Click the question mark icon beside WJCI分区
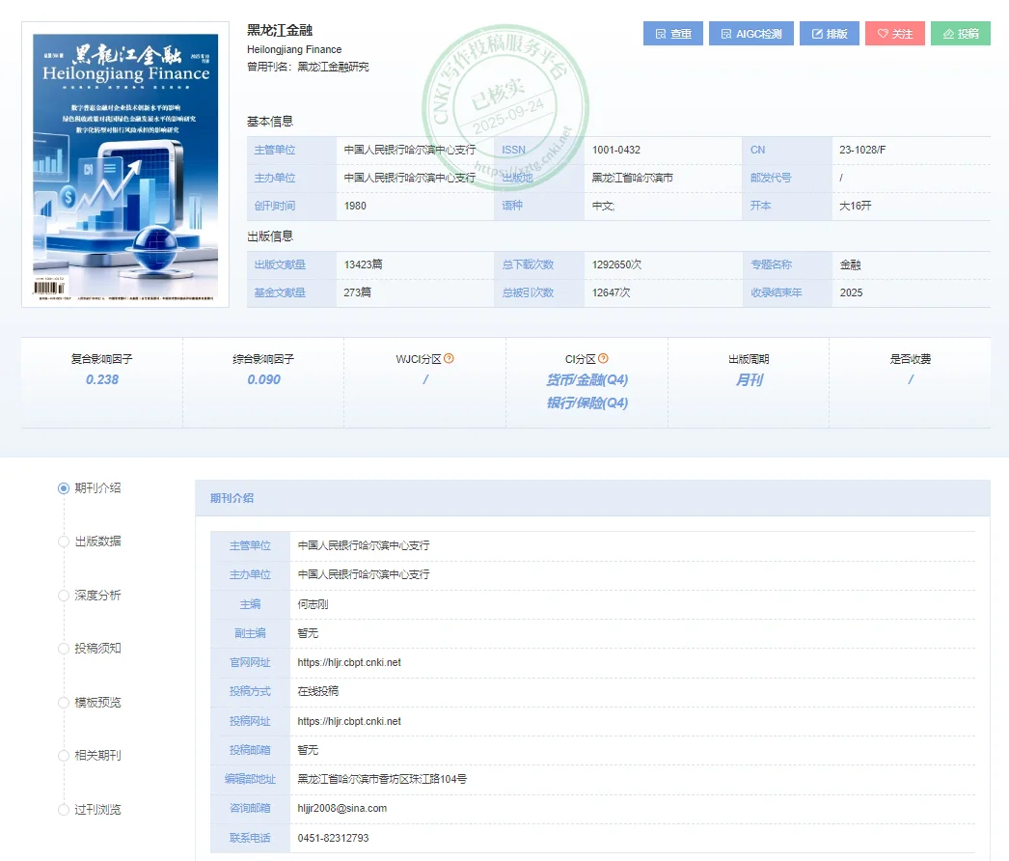 click(450, 358)
